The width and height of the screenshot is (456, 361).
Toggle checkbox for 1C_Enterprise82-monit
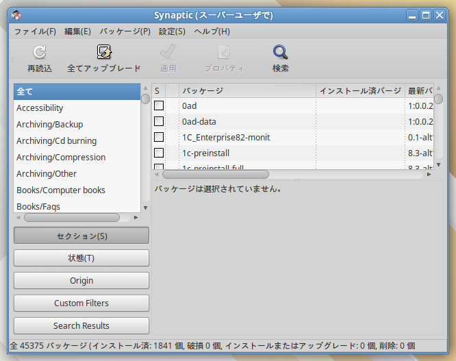159,137
